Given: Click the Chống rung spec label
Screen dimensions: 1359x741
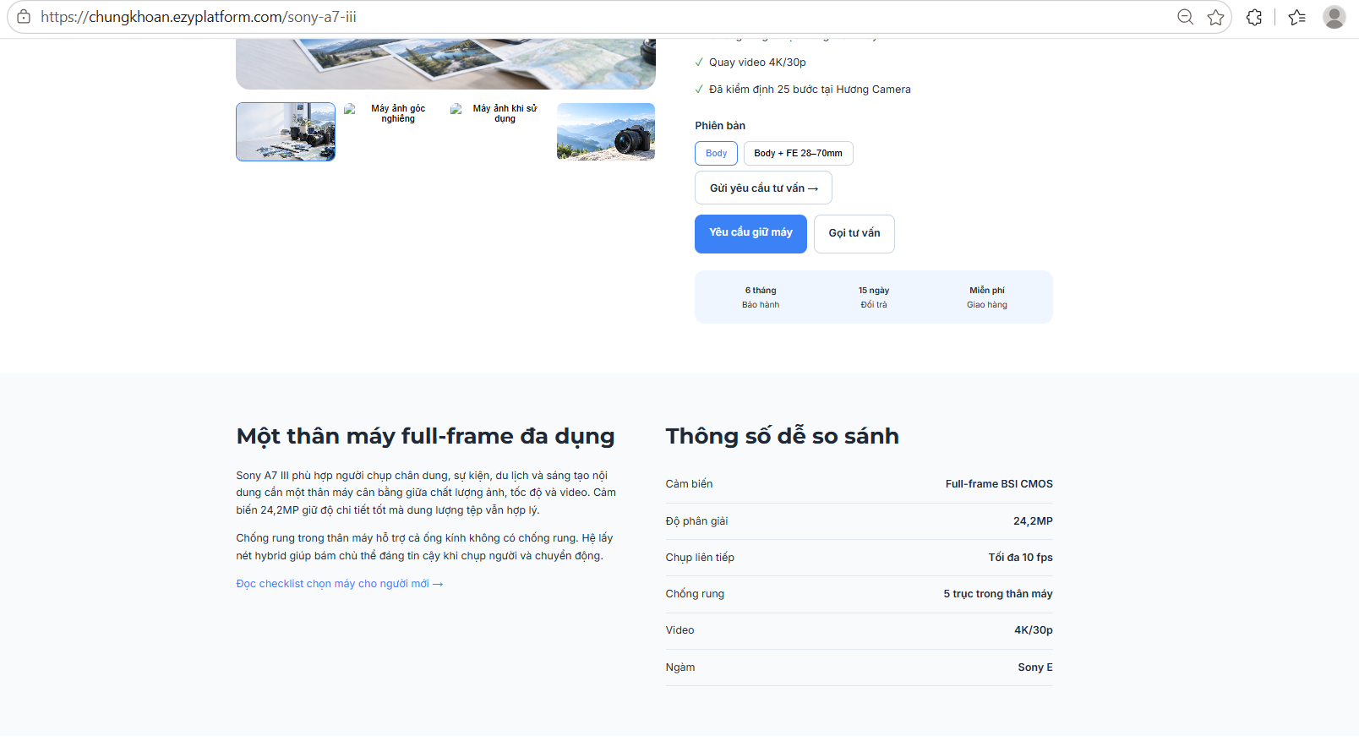Looking at the screenshot, I should [x=695, y=594].
